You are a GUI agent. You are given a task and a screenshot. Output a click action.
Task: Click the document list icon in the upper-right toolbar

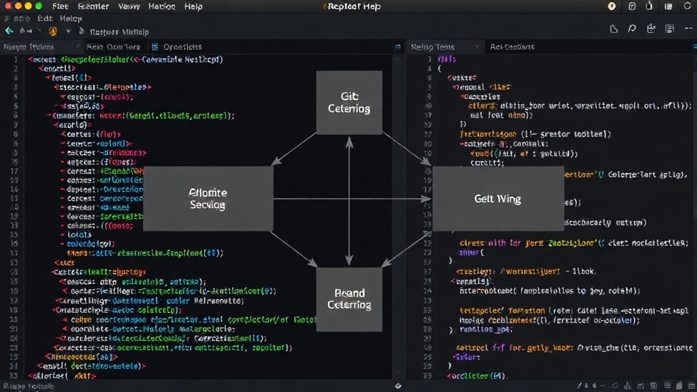point(670,29)
